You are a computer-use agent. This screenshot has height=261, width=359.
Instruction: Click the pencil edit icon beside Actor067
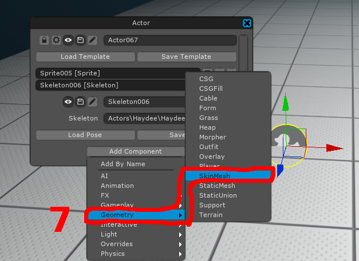(x=93, y=40)
